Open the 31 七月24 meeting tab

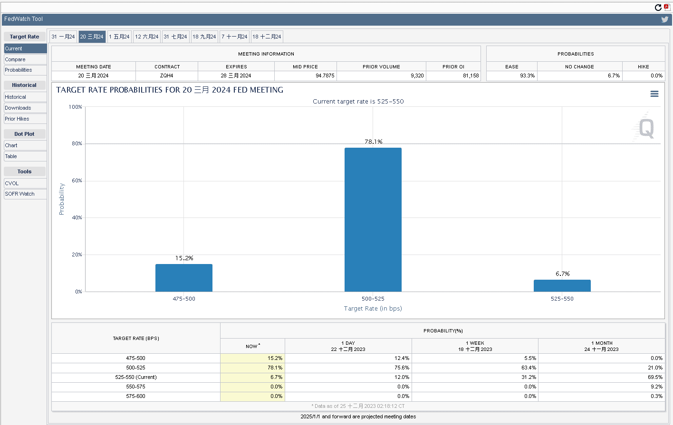click(175, 37)
